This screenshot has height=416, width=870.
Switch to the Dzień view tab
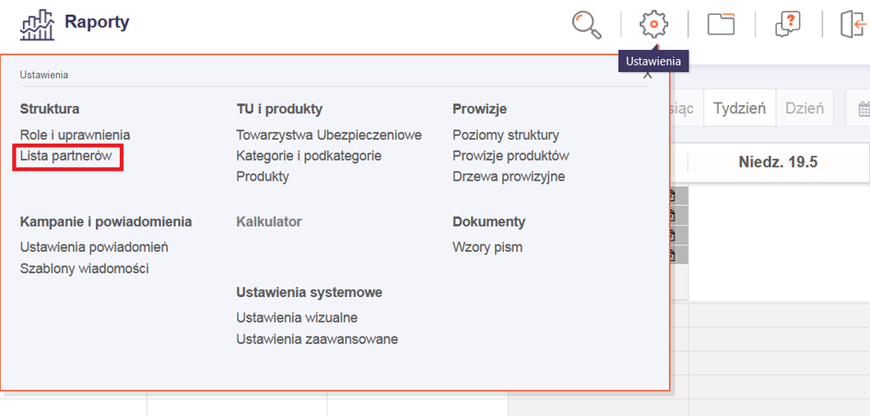point(805,108)
